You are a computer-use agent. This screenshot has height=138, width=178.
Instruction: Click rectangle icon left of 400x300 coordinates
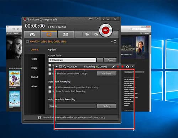pyautogui.click(x=27, y=42)
